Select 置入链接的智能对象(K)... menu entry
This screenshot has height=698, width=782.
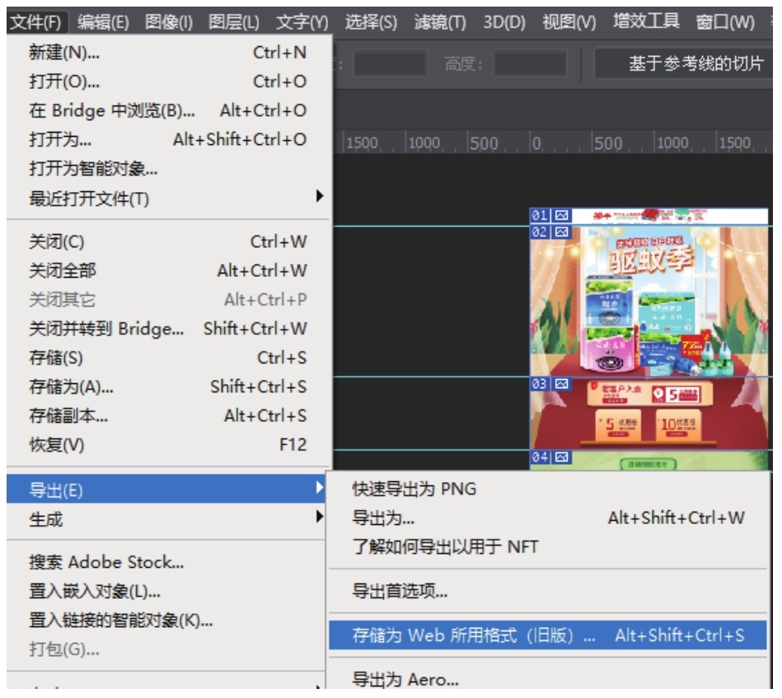click(166, 621)
